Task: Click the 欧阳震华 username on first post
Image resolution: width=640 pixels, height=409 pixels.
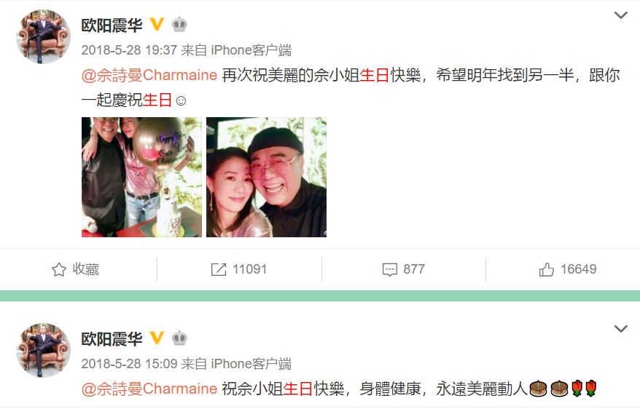Action: (112, 25)
